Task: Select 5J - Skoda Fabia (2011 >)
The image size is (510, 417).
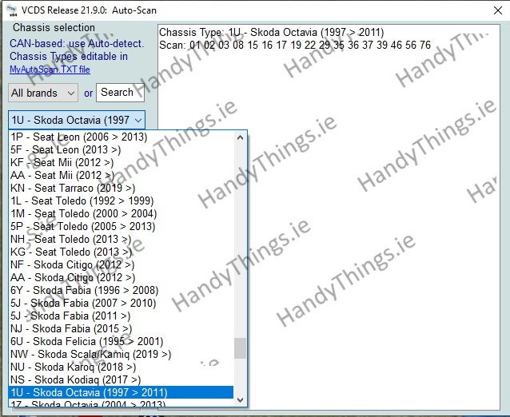Action: click(121, 316)
